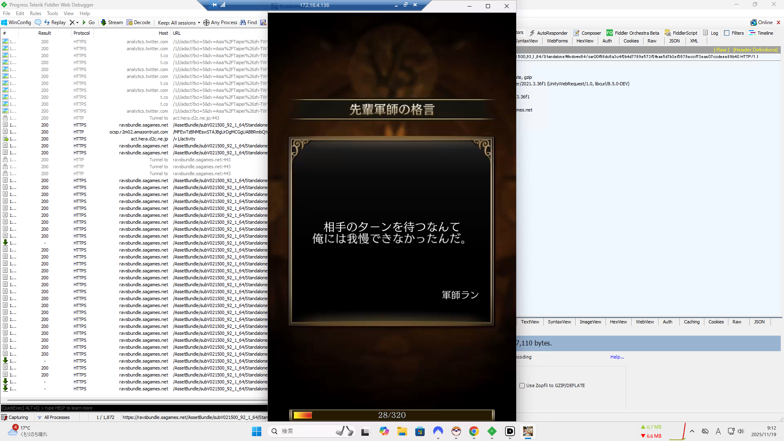Toggle the Filters tab checkbox
784x441 pixels.
[x=726, y=33]
